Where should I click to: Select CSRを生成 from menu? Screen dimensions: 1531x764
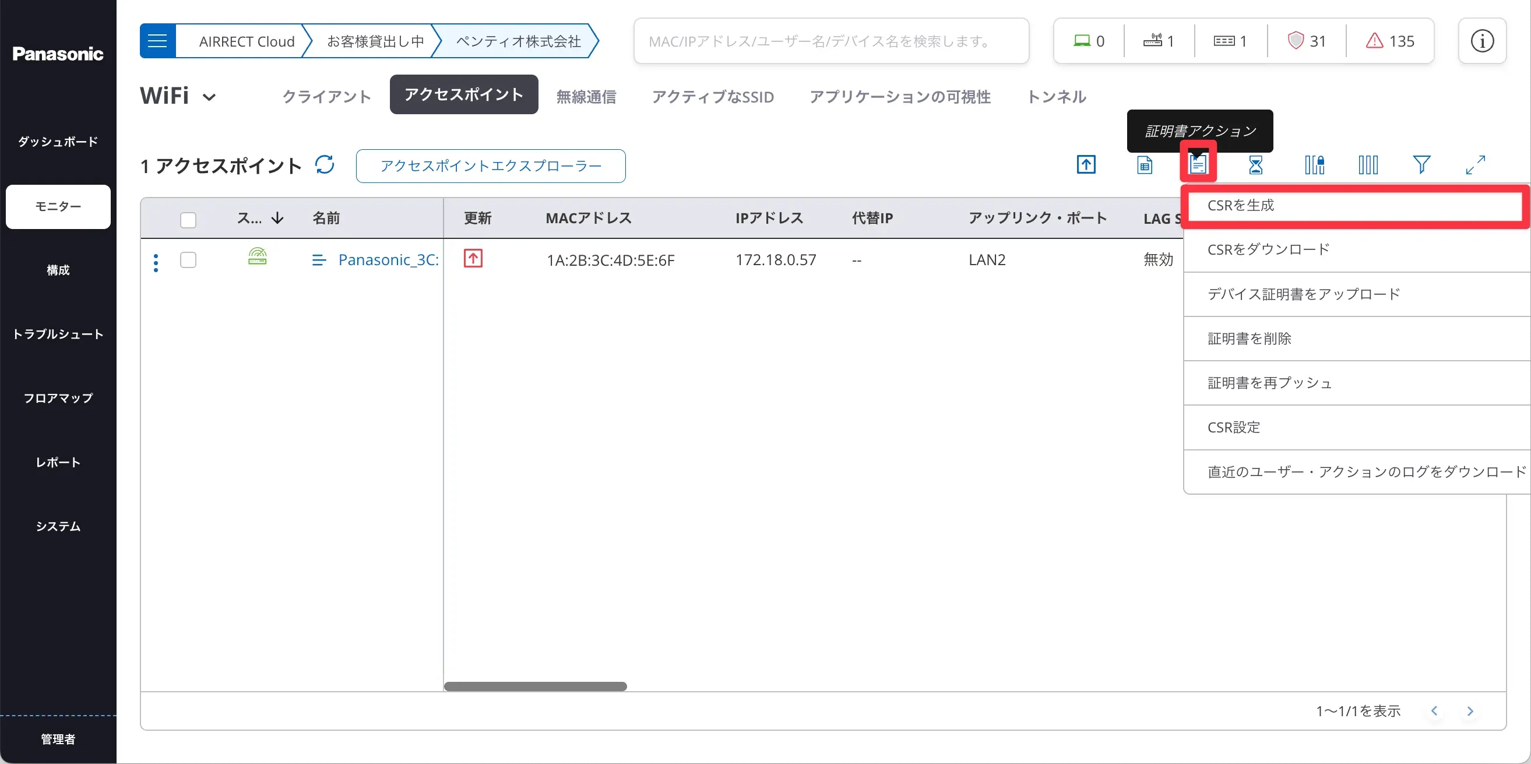(1240, 206)
